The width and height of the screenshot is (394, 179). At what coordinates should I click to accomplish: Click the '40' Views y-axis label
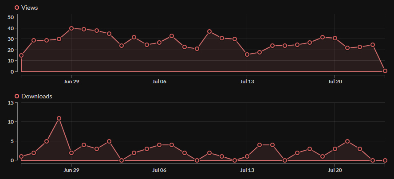pyautogui.click(x=11, y=28)
